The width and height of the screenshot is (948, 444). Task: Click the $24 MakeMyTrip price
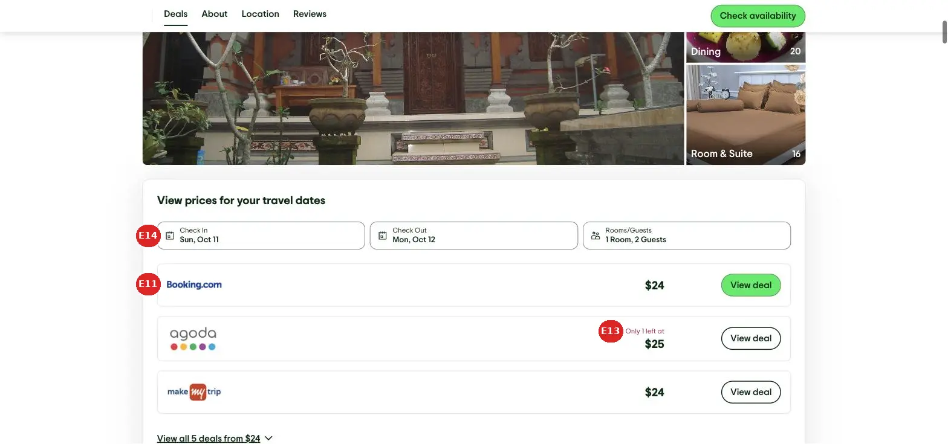coord(655,393)
